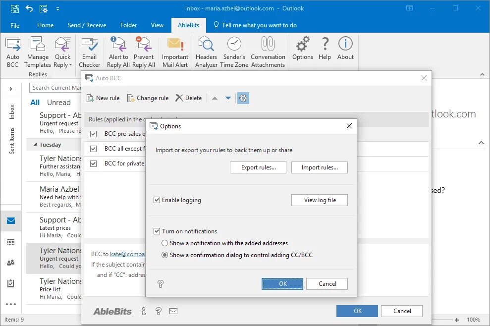Click the help icon in Options dialog
Screen dimensions: 490x326
click(x=161, y=284)
